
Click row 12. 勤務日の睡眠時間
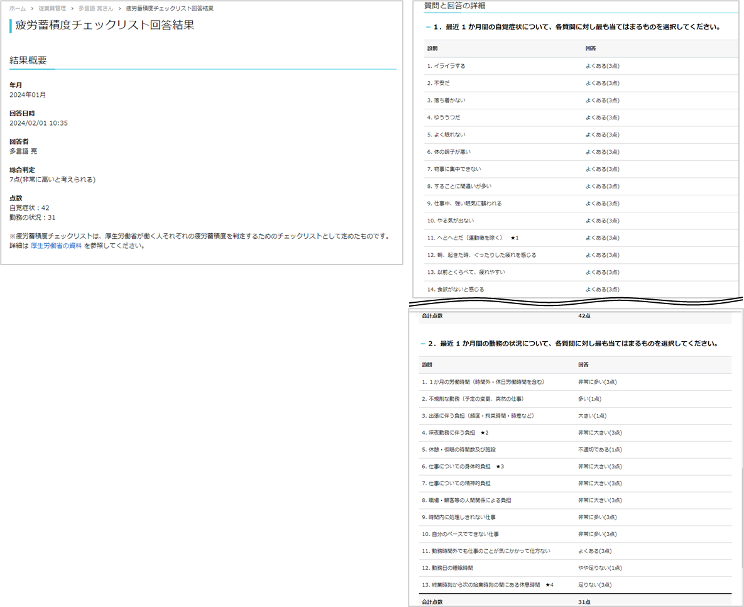coord(575,568)
